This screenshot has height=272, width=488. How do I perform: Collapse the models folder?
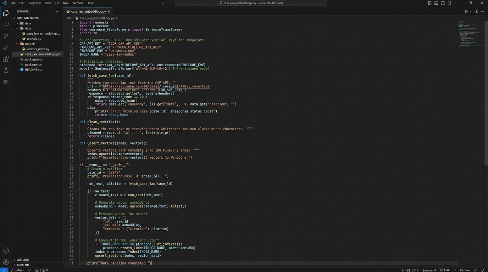pyautogui.click(x=30, y=44)
